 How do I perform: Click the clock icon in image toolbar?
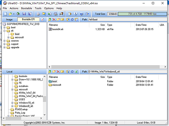[x=76, y=19]
